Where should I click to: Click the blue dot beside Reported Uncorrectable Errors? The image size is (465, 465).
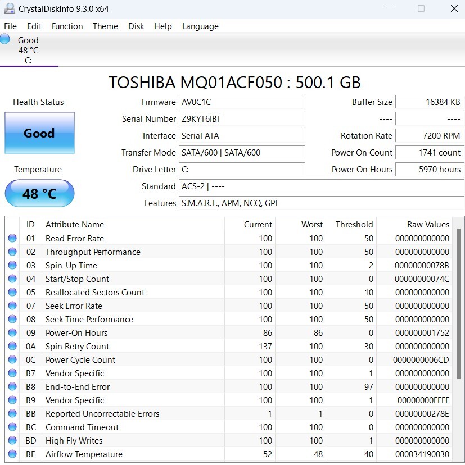[12, 413]
